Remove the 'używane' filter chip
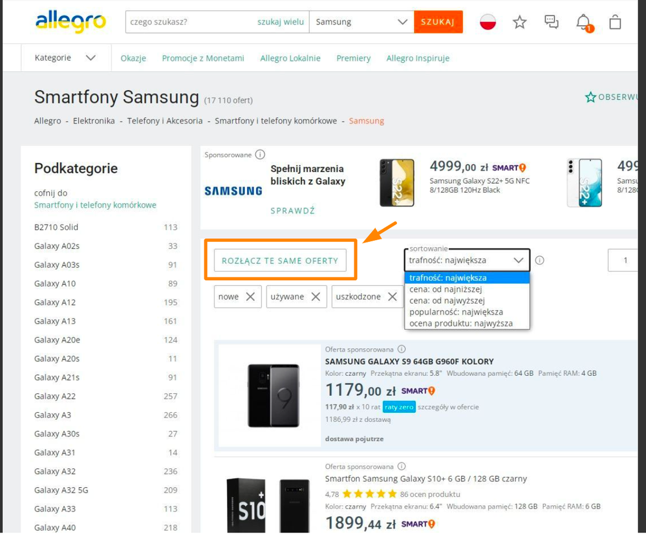The width and height of the screenshot is (646, 535). (x=316, y=296)
